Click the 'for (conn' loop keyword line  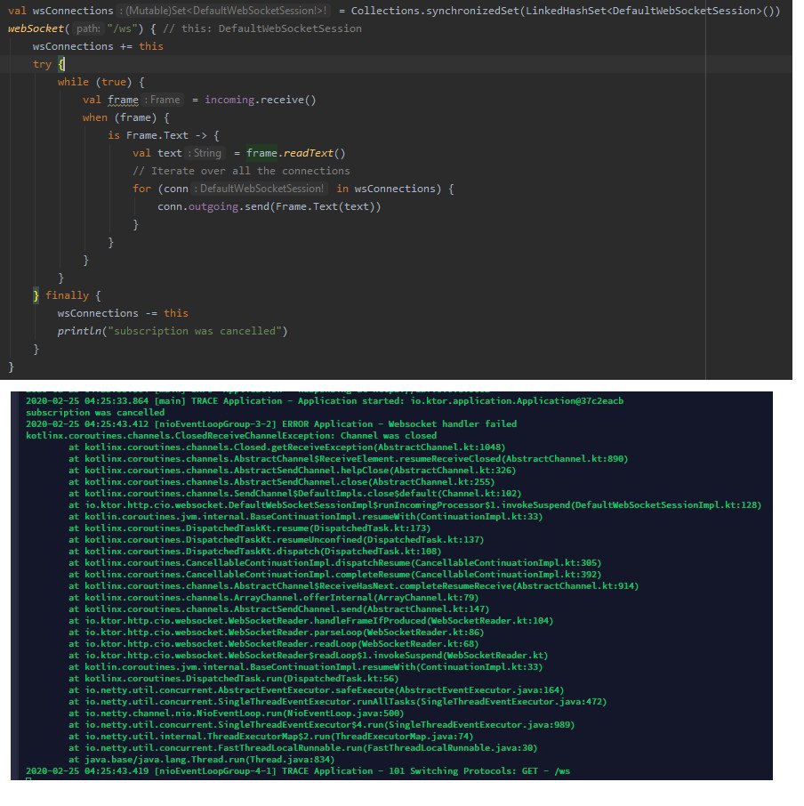[293, 189]
